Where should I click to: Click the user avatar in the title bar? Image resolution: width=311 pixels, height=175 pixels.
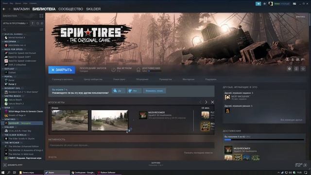coord(271,4)
